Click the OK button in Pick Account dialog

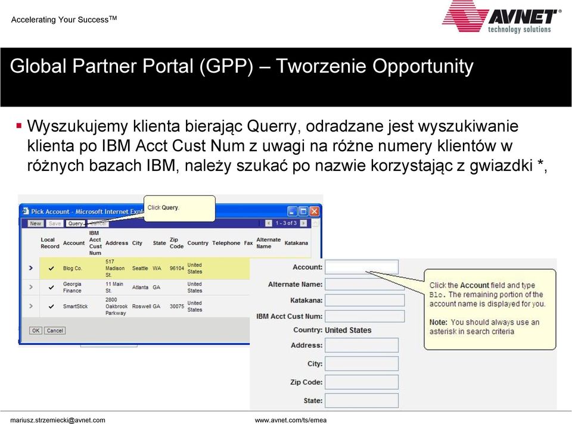point(35,331)
